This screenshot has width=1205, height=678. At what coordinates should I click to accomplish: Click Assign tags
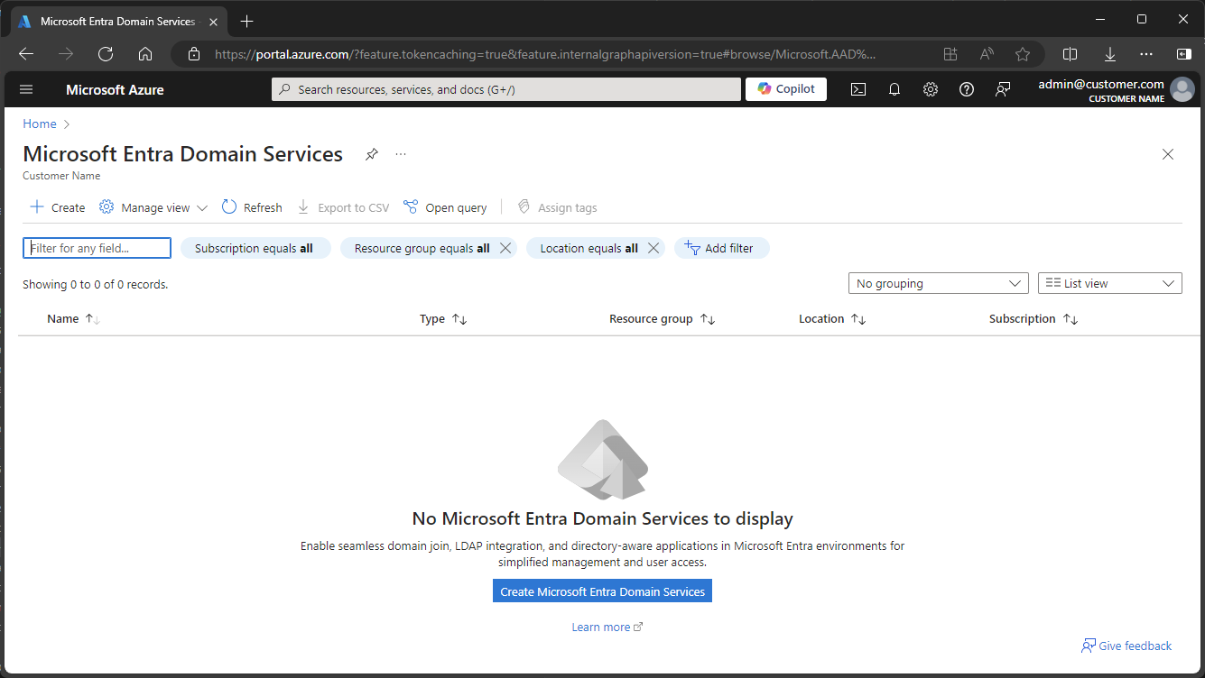(x=557, y=207)
